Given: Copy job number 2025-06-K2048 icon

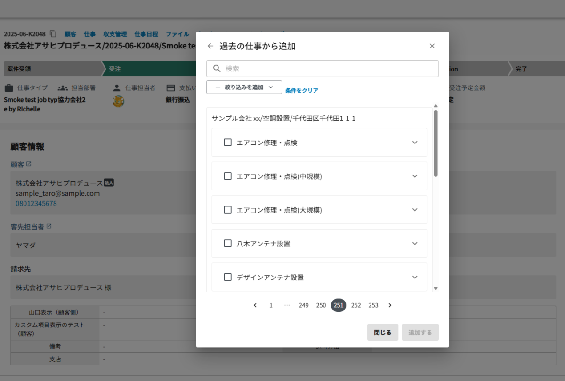Looking at the screenshot, I should 53,34.
